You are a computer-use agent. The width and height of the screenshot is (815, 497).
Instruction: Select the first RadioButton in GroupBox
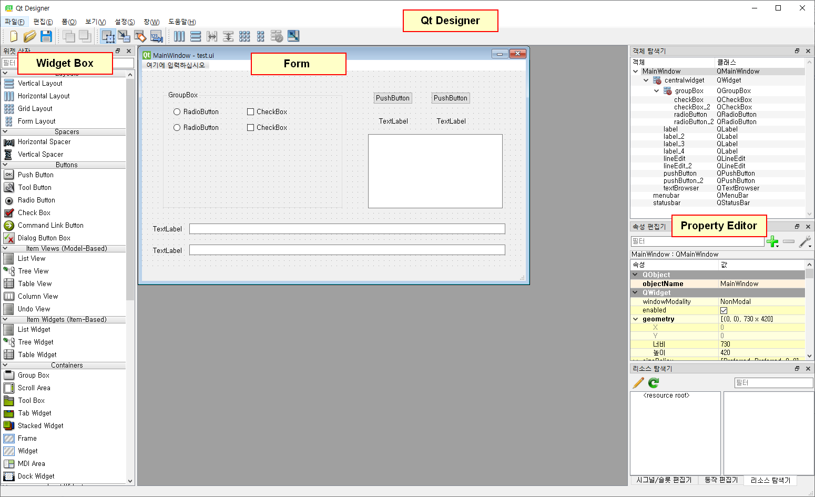196,111
